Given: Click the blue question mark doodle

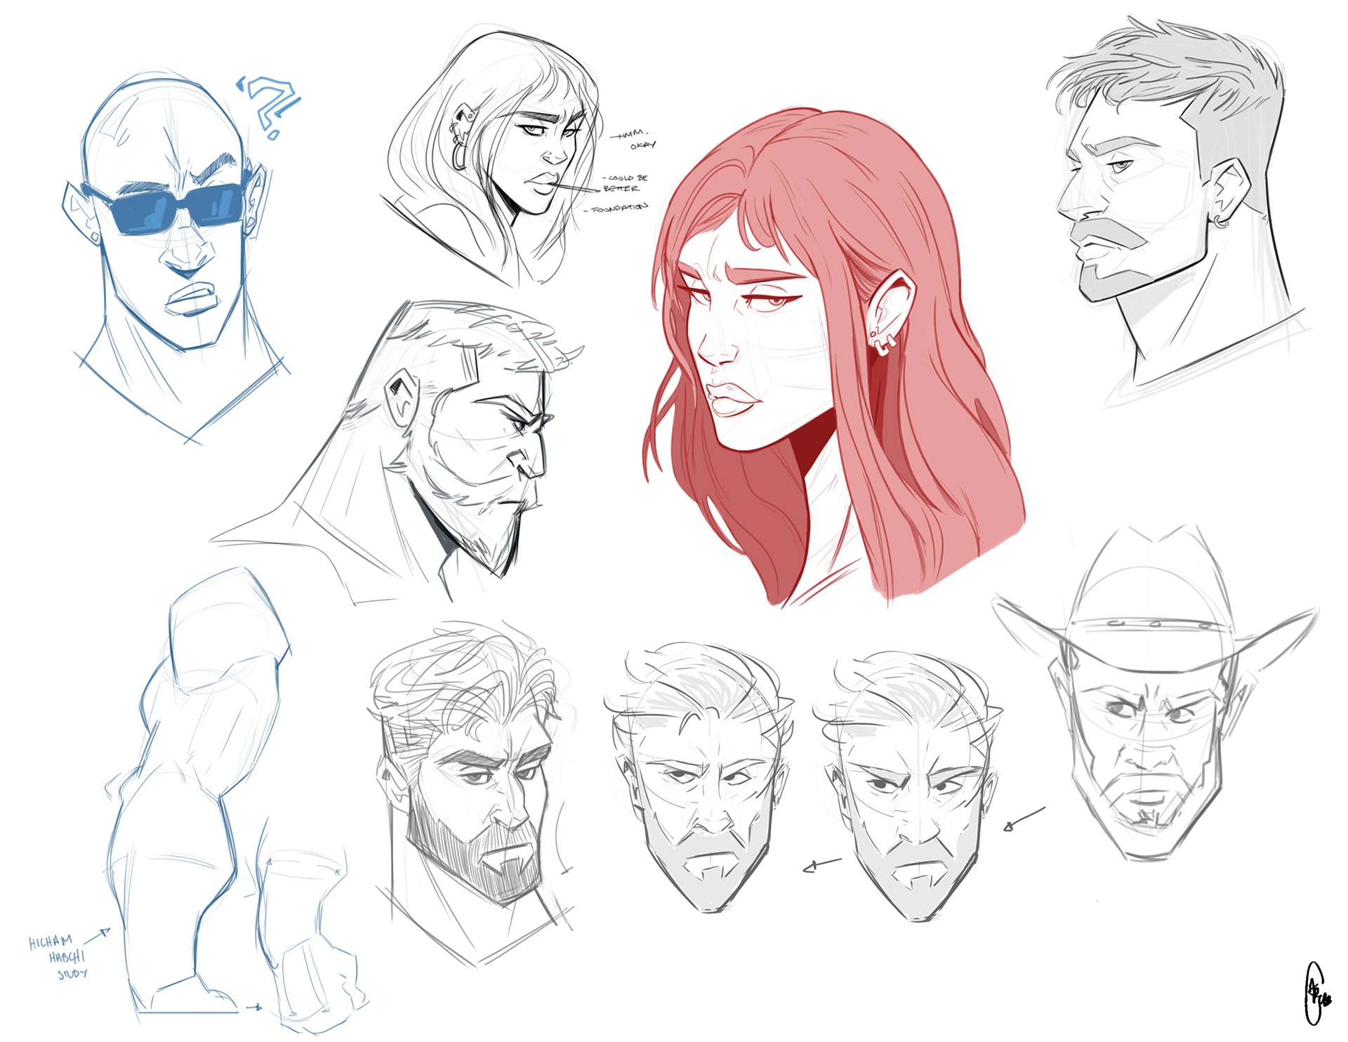Looking at the screenshot, I should pos(270,105).
